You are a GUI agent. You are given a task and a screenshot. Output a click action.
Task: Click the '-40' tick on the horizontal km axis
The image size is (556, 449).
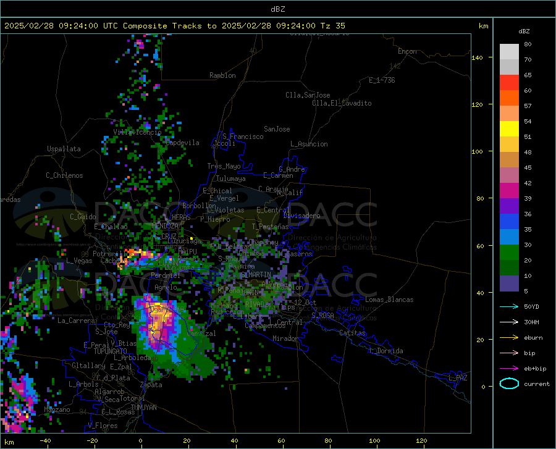point(44,440)
